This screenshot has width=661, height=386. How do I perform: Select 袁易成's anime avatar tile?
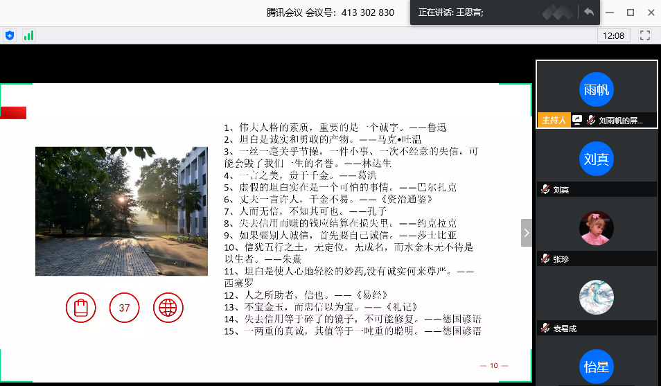(x=597, y=297)
